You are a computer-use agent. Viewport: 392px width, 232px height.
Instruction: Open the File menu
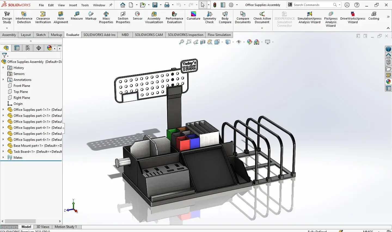(41, 5)
